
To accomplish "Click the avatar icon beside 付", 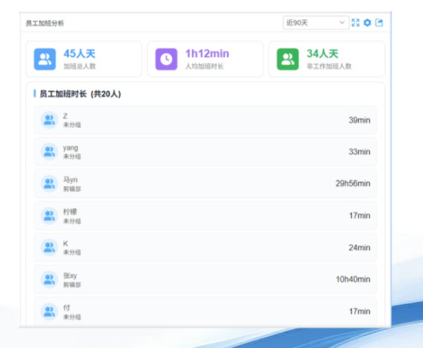I will (49, 311).
